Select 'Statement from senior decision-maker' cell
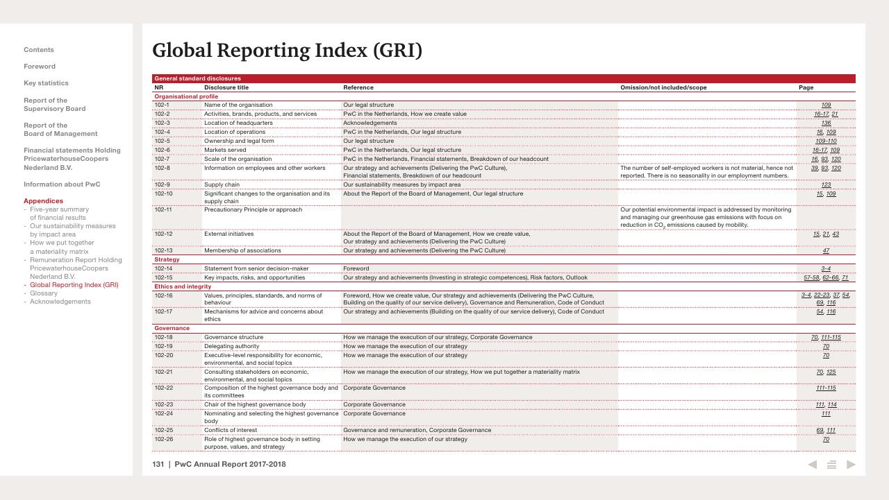Screen dimensions: 889x500 [x=256, y=269]
